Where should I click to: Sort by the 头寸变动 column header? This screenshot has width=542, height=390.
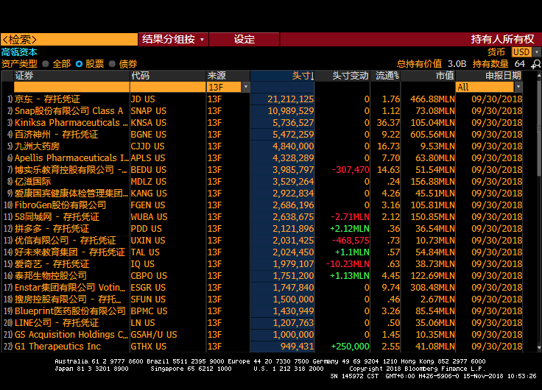(x=342, y=76)
